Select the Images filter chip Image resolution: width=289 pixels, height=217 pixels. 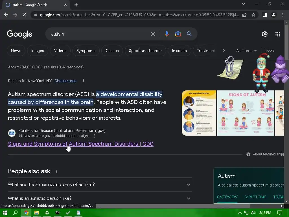pyautogui.click(x=38, y=51)
